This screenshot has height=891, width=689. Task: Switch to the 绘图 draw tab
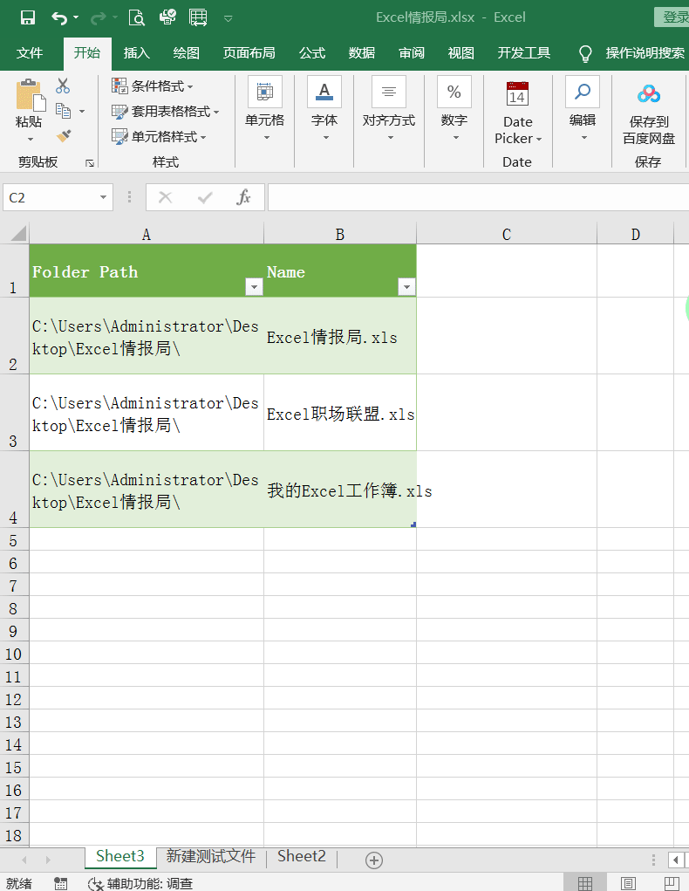click(x=187, y=53)
